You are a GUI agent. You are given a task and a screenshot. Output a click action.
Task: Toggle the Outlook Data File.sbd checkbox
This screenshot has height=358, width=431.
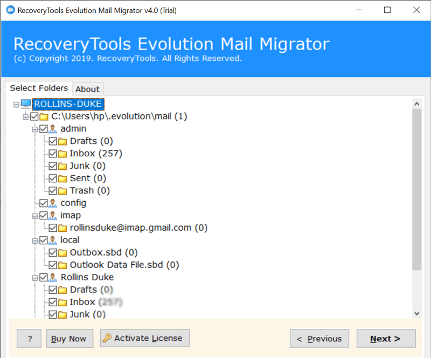[53, 265]
